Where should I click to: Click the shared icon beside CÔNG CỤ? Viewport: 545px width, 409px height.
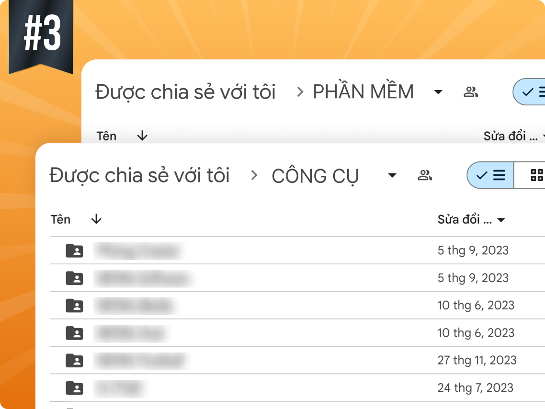tap(424, 175)
